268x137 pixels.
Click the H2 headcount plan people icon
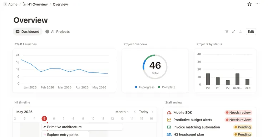click(169, 135)
